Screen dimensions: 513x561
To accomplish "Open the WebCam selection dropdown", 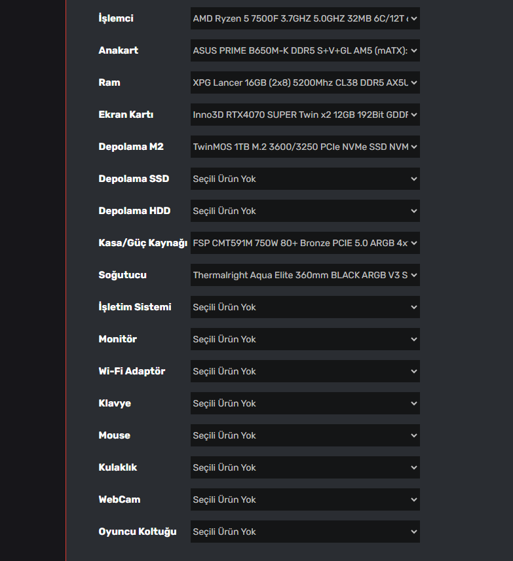I will tap(305, 499).
